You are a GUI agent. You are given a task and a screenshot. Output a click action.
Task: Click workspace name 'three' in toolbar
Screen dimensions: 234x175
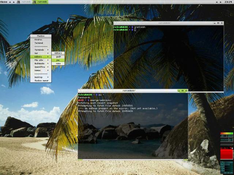4,2
